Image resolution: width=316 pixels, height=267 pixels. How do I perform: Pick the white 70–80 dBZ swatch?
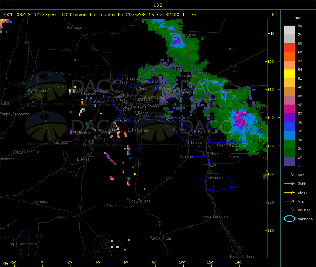[289, 30]
